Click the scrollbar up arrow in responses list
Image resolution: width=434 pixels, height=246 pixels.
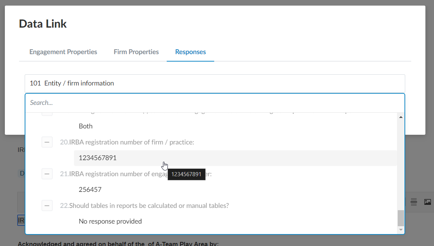point(401,117)
